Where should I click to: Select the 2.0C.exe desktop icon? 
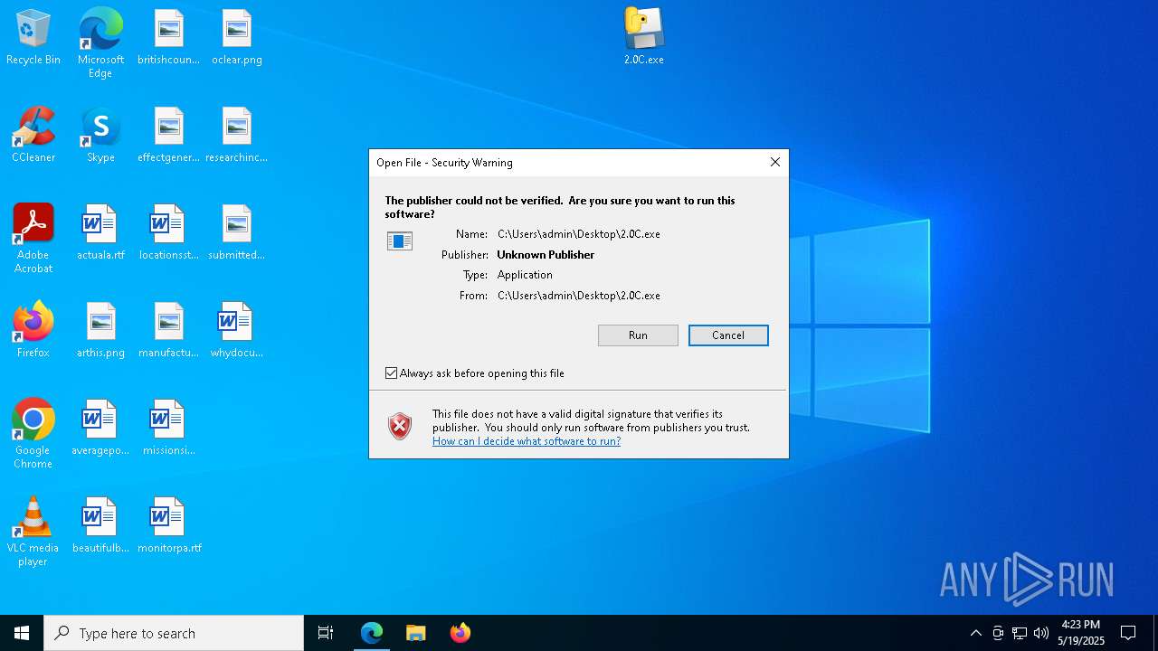click(x=644, y=38)
